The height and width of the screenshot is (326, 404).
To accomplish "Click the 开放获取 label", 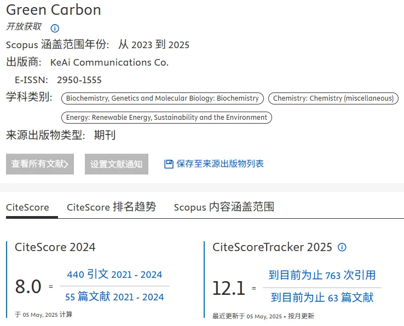I will click(x=24, y=26).
